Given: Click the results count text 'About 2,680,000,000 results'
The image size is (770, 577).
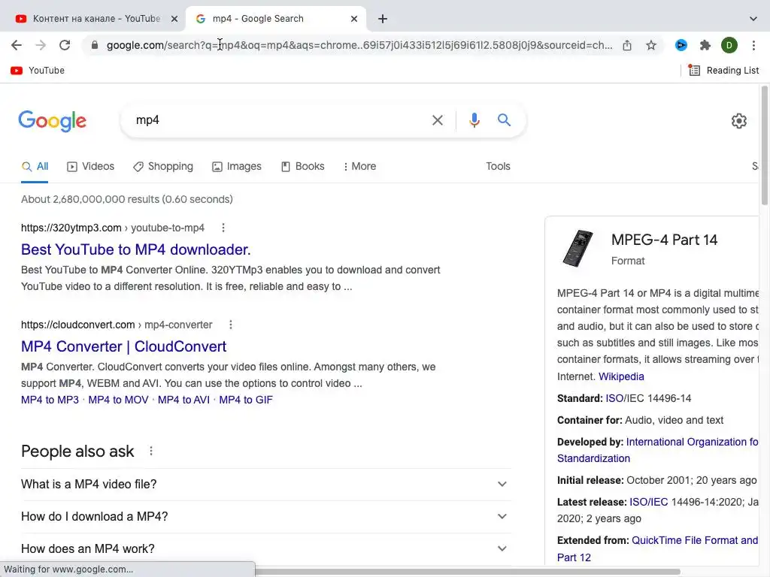Looking at the screenshot, I should tap(90, 199).
